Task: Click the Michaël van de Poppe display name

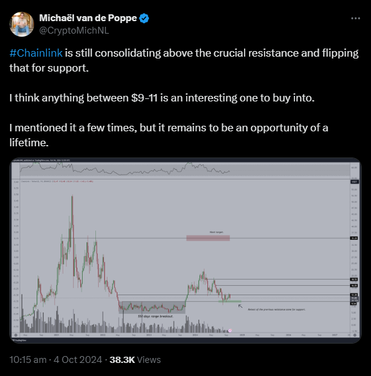Action: (88, 18)
